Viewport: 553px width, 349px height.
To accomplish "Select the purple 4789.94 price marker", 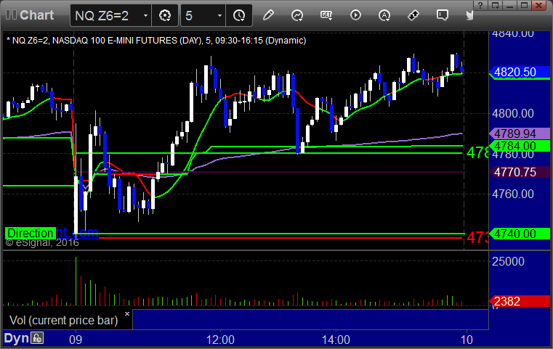I will (x=520, y=134).
